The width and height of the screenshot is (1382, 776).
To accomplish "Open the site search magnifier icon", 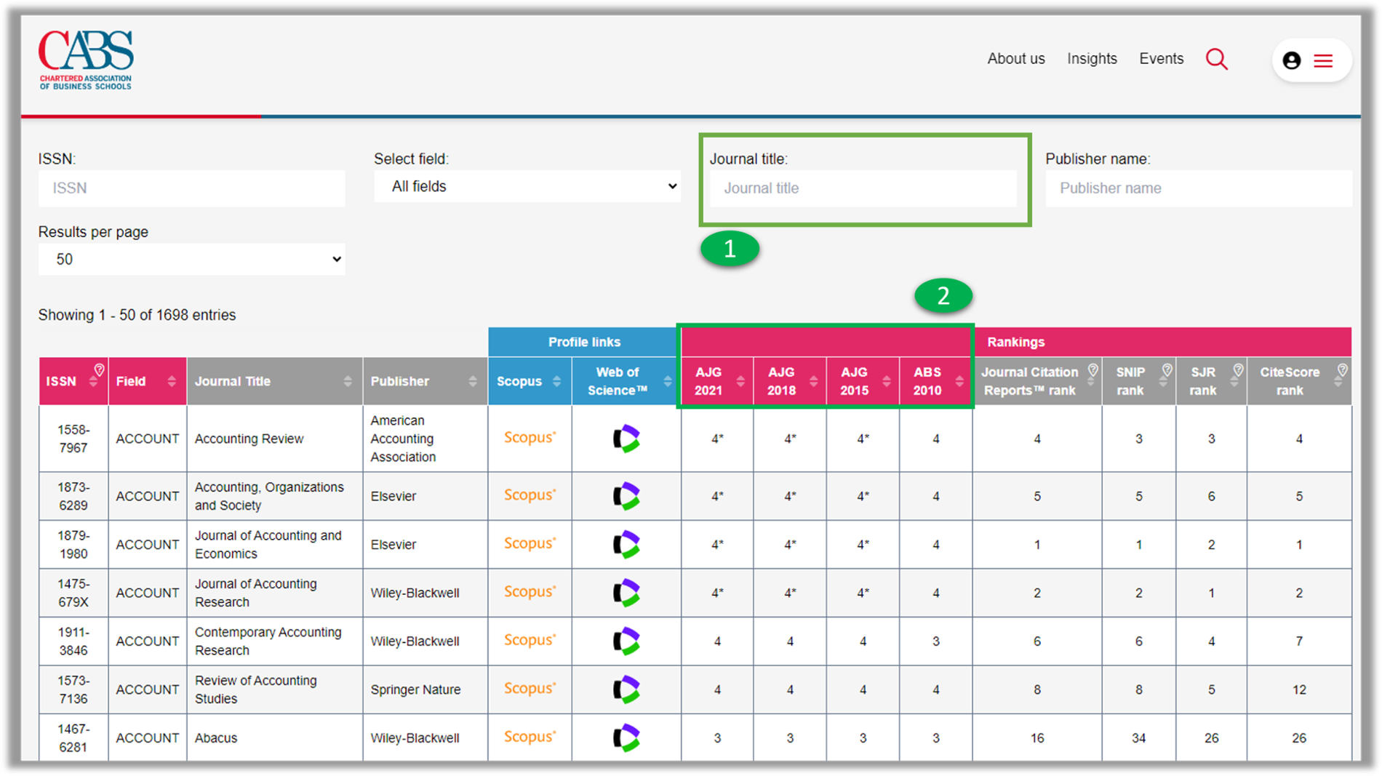I will tap(1217, 59).
